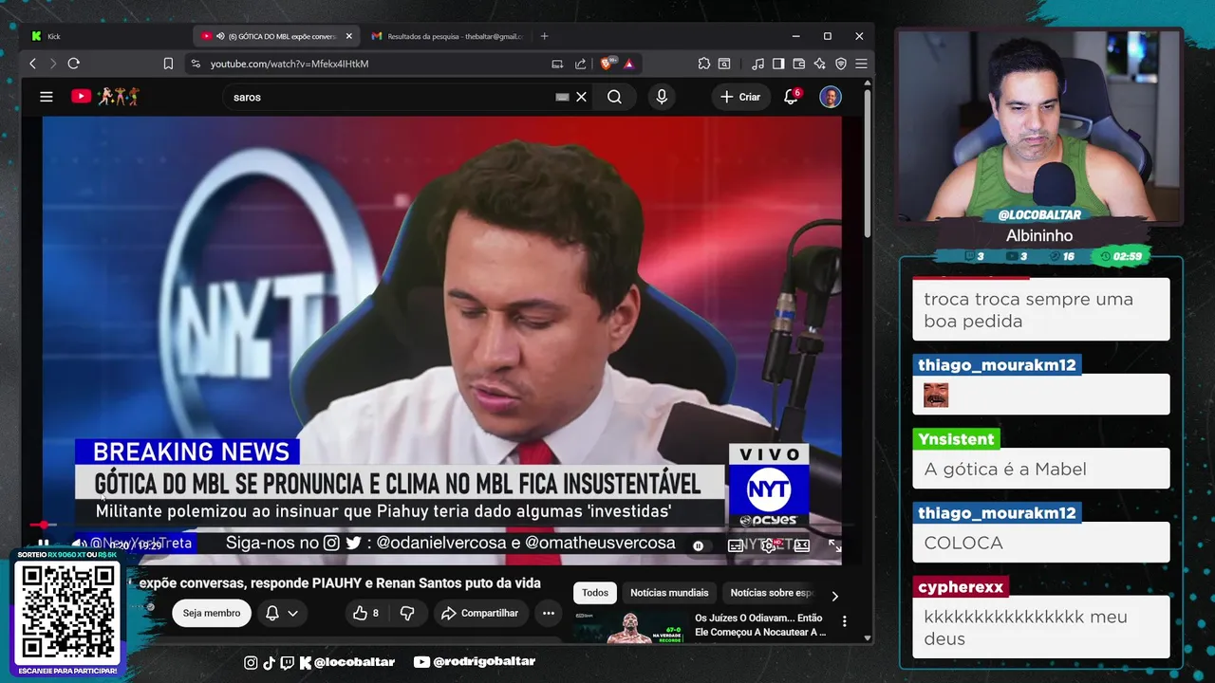The height and width of the screenshot is (683, 1215).
Task: Search by voice with microphone
Action: tap(662, 97)
